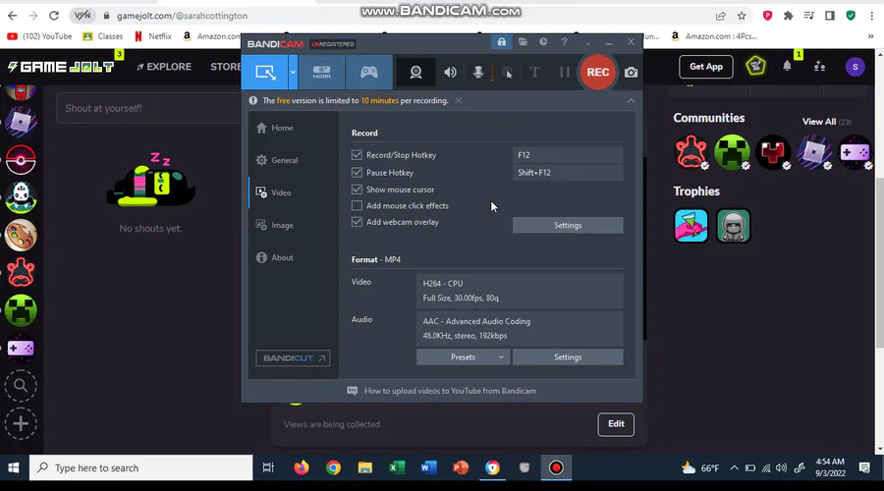Image resolution: width=884 pixels, height=491 pixels.
Task: Open the EXPLORE menu on Game Jolt
Action: pos(164,67)
